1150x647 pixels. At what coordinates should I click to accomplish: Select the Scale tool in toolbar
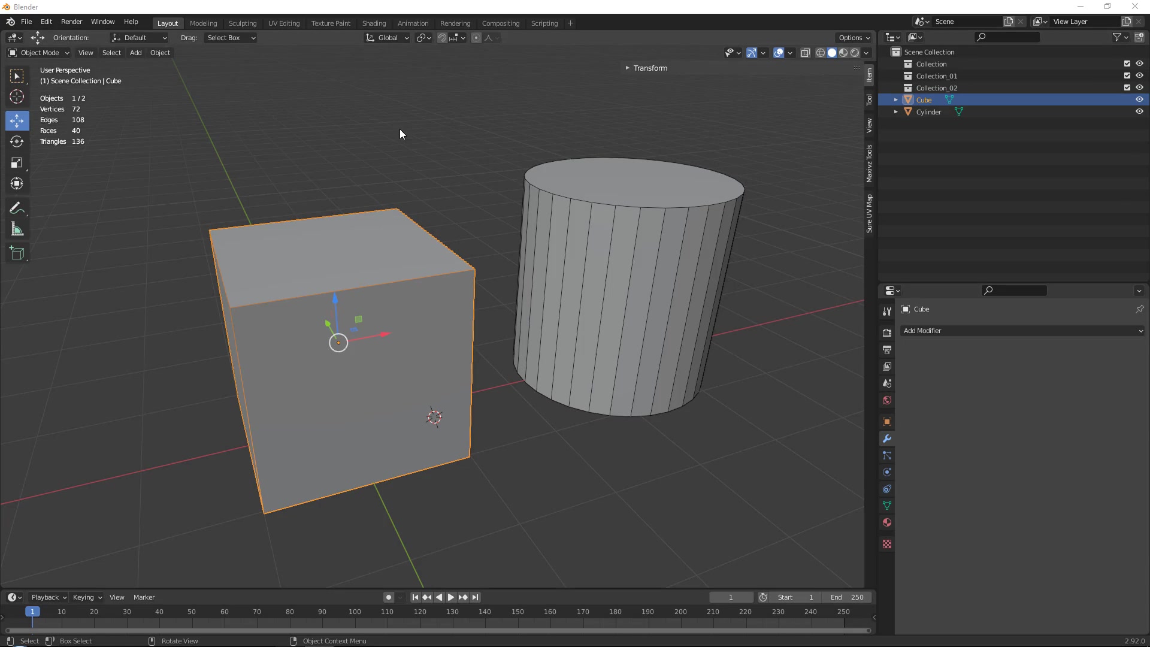pos(17,162)
